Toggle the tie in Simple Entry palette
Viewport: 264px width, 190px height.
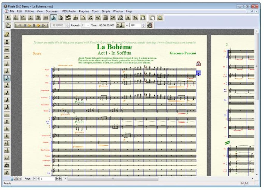pyautogui.click(x=7, y=157)
